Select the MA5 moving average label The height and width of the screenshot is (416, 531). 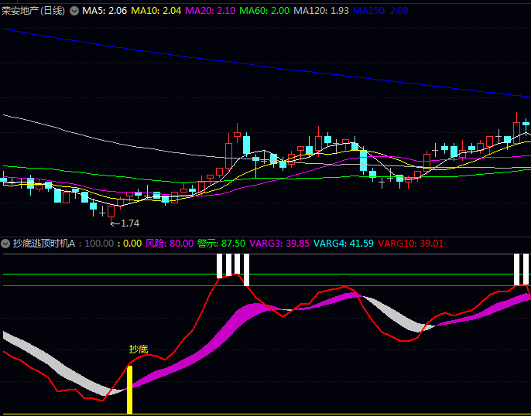click(x=104, y=11)
